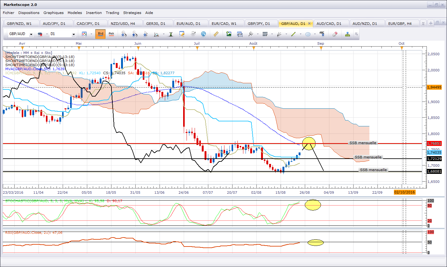Open the Dispositions menu
447x267 pixels.
29,13
